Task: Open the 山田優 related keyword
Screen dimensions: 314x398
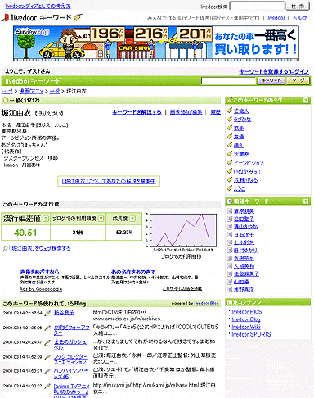Action: pos(241,282)
